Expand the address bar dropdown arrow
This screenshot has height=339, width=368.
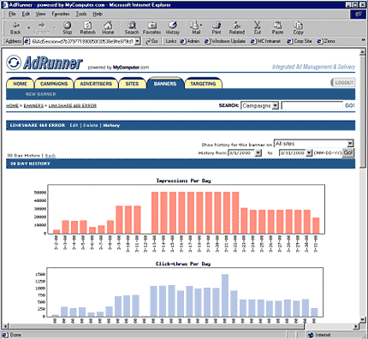click(x=137, y=41)
